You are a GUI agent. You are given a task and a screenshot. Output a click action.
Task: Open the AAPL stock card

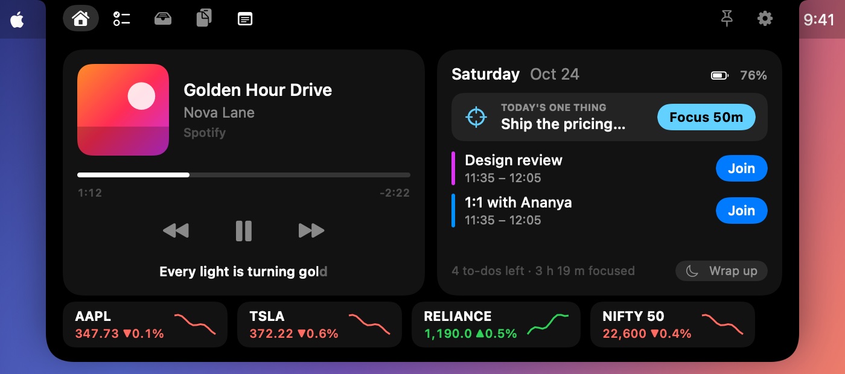145,325
